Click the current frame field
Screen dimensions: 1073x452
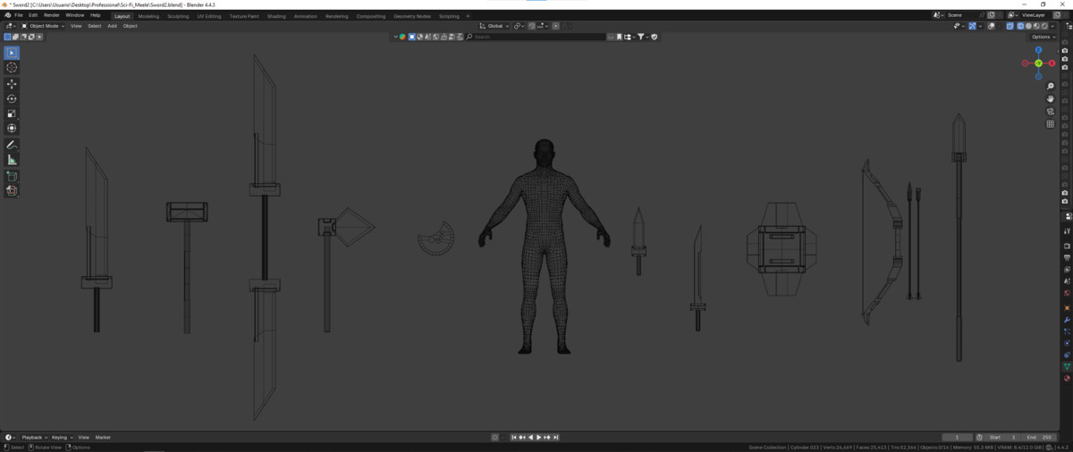(x=958, y=438)
